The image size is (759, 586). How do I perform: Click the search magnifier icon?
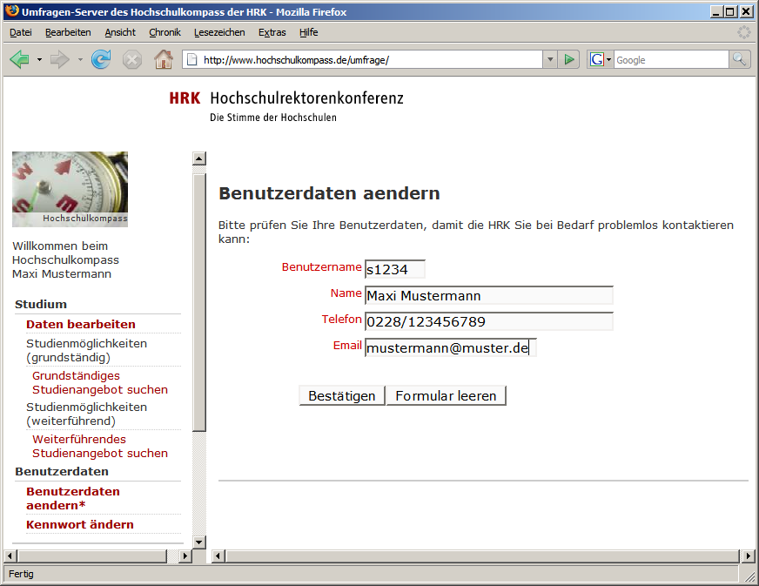tap(739, 60)
